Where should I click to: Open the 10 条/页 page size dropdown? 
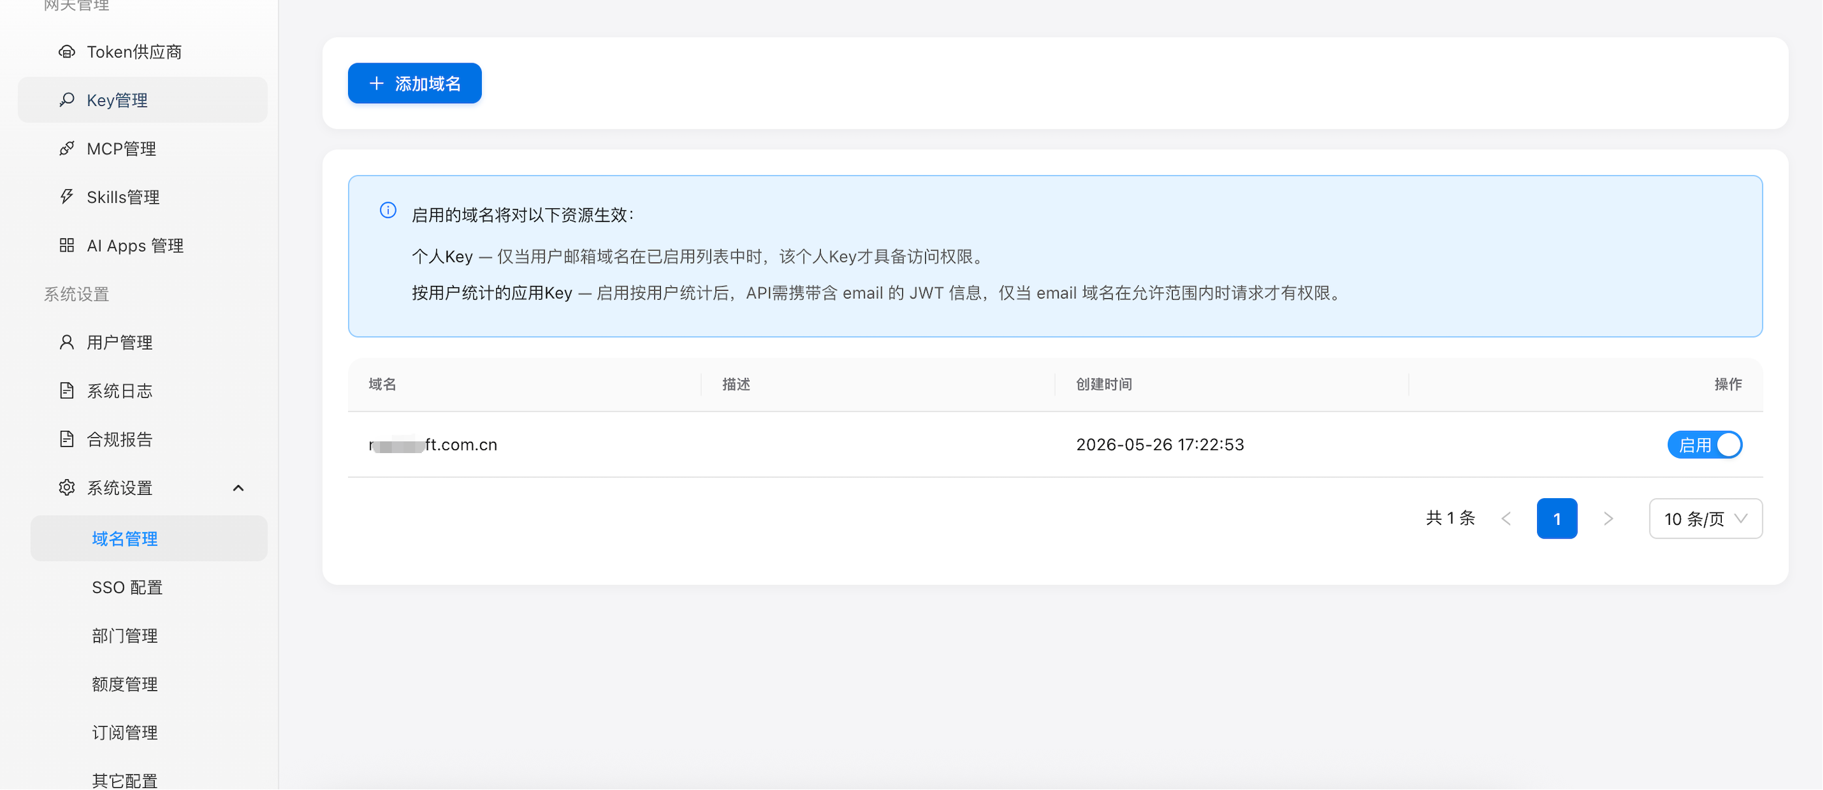1705,519
